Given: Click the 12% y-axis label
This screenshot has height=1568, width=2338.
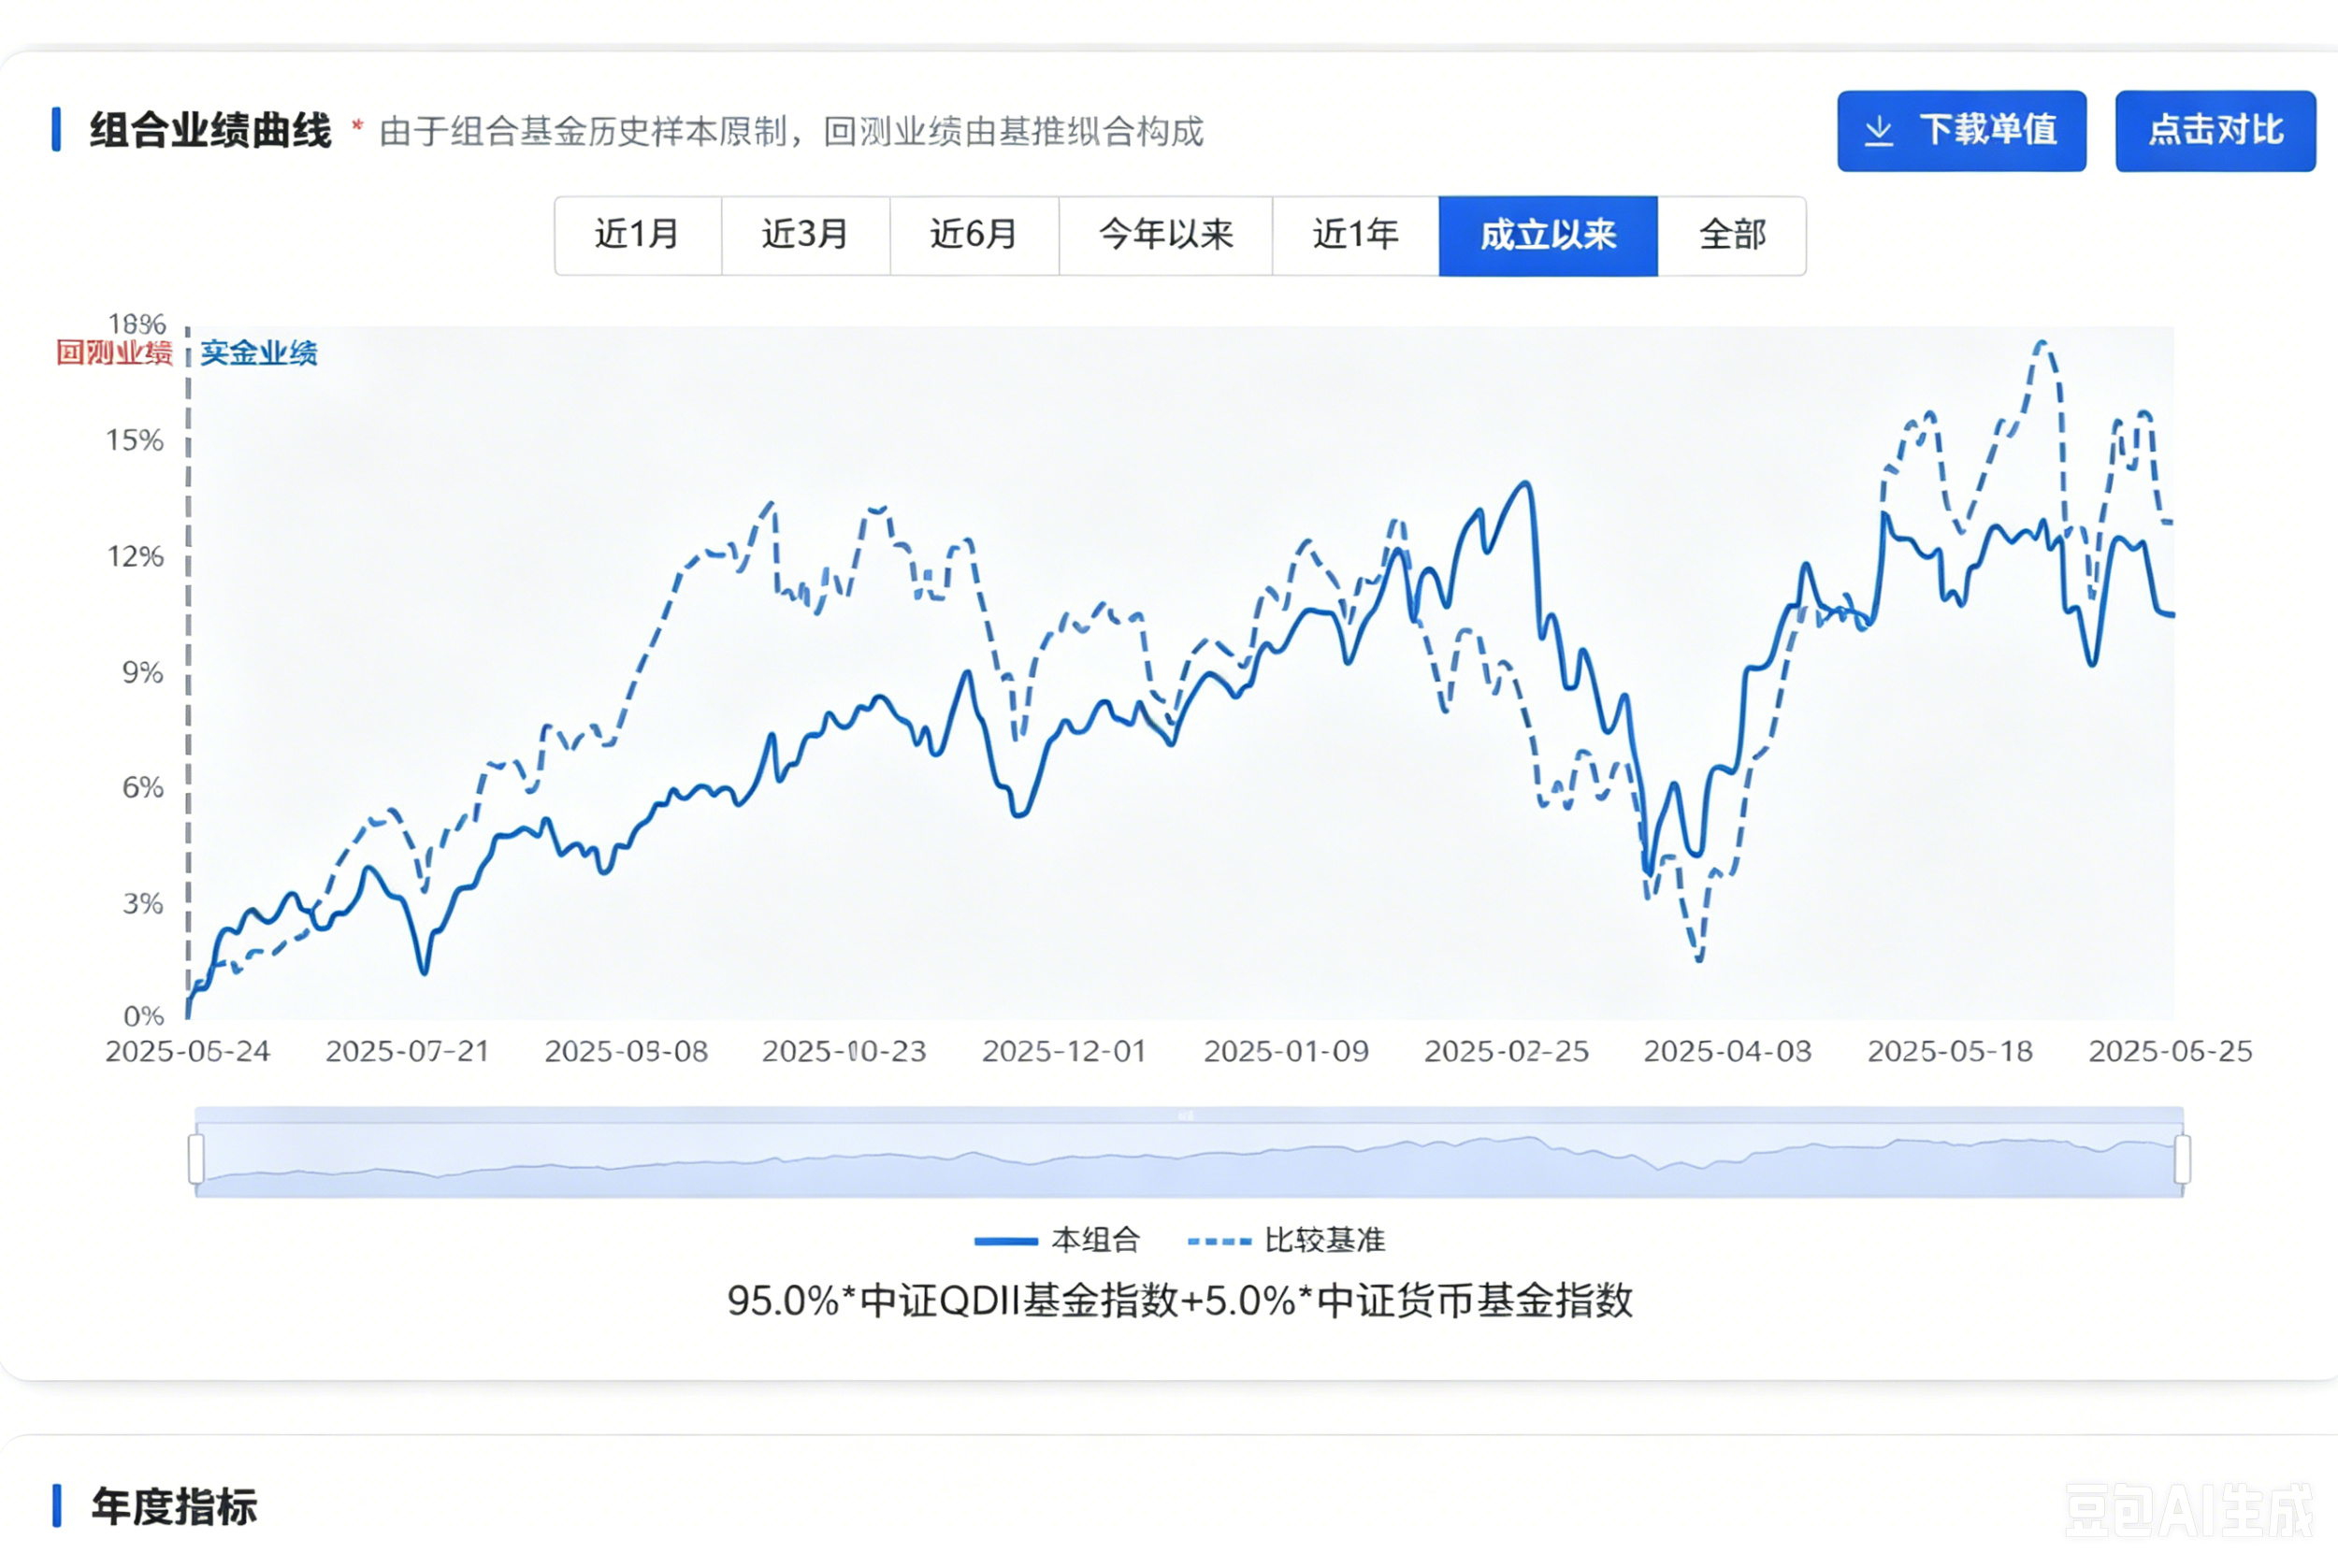Looking at the screenshot, I should pos(134,556).
